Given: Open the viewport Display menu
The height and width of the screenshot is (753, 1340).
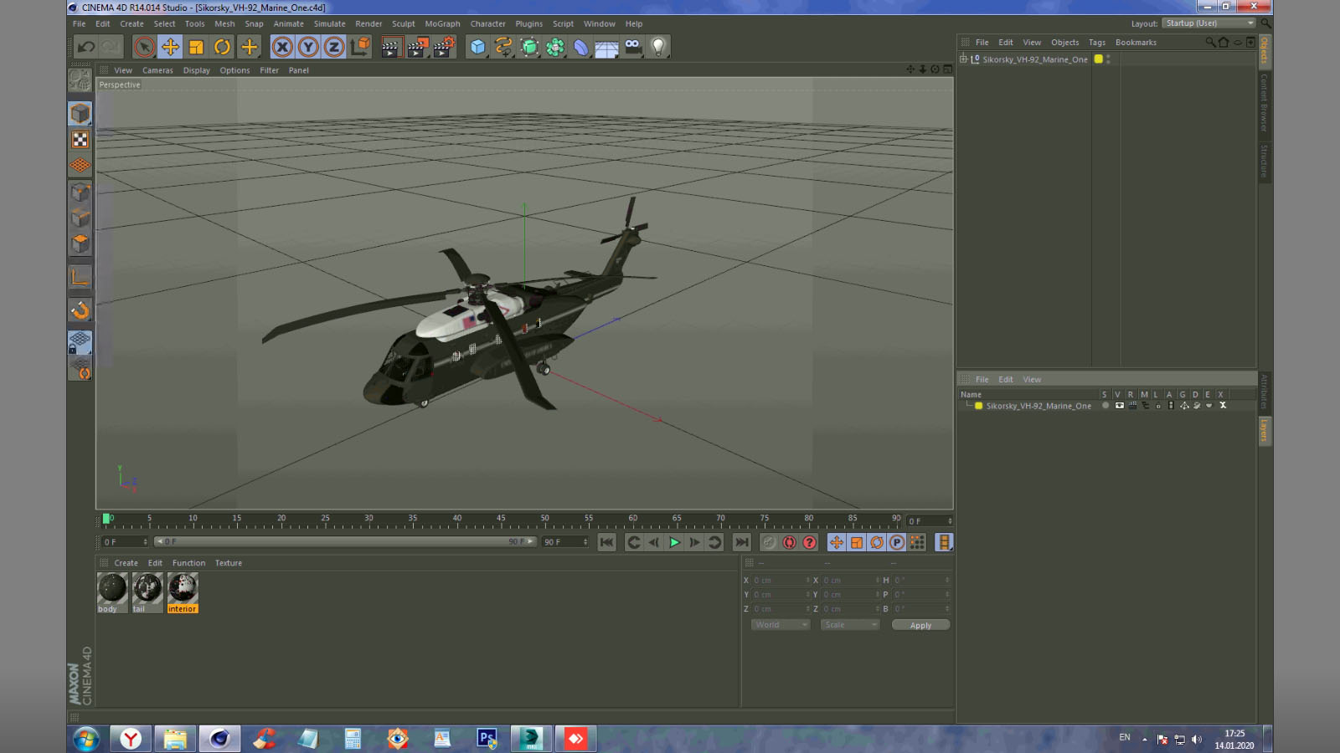Looking at the screenshot, I should tap(197, 70).
